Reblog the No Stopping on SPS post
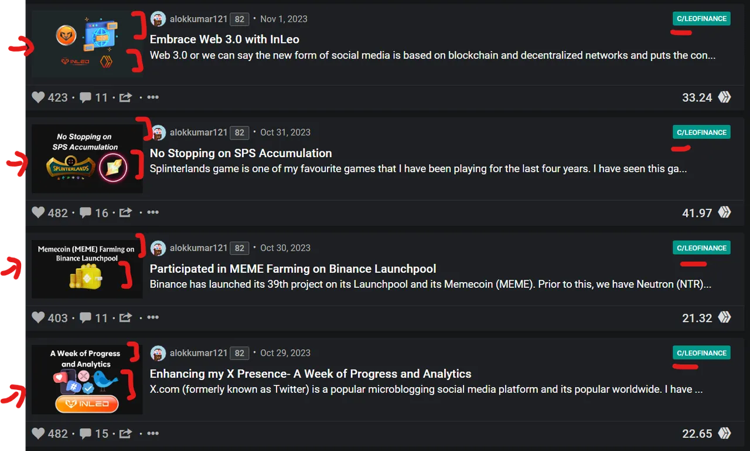 125,213
